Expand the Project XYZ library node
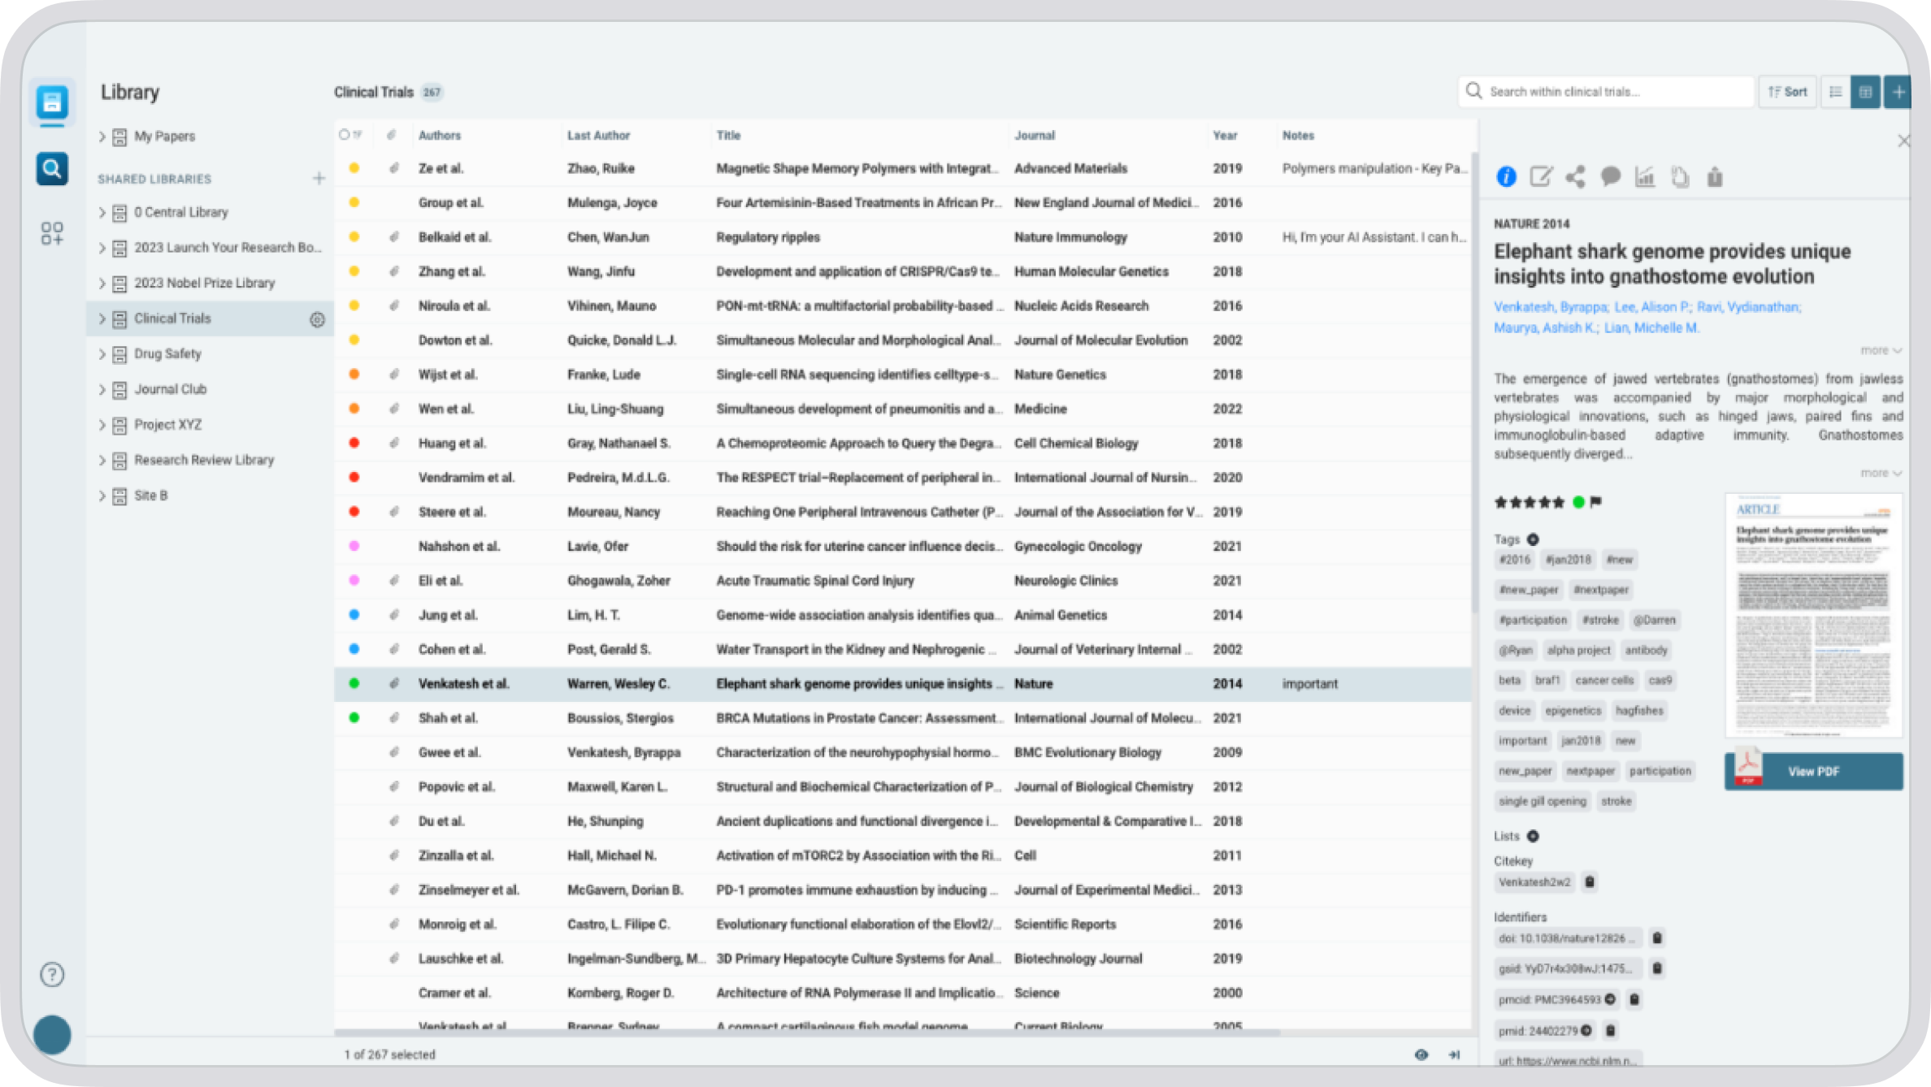 click(x=102, y=425)
